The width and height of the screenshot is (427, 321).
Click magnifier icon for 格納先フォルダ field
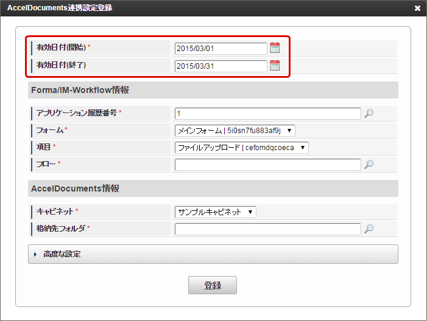click(x=369, y=229)
